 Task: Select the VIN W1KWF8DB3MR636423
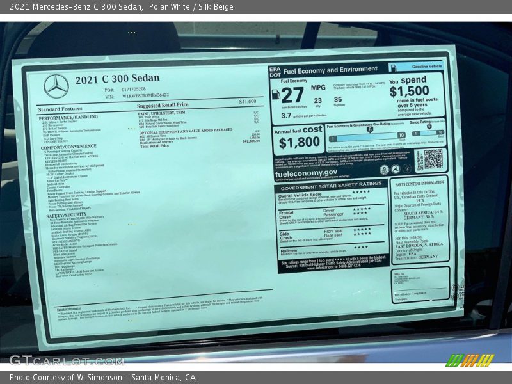point(146,95)
